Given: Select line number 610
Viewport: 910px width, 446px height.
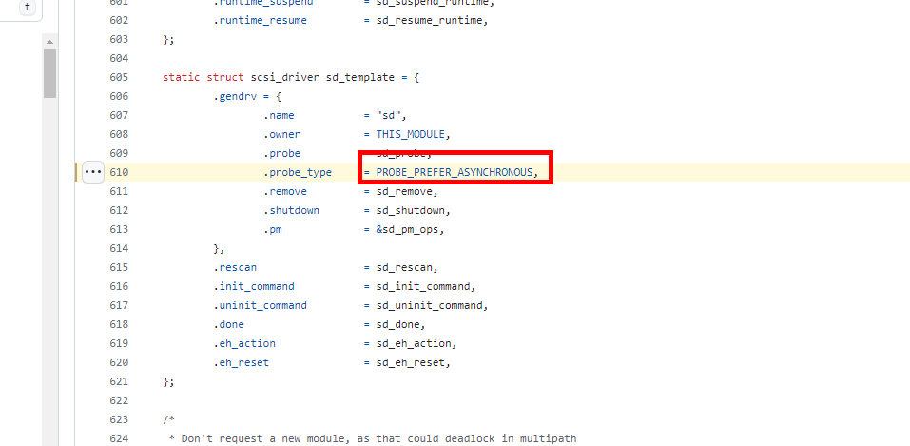Looking at the screenshot, I should [x=119, y=172].
